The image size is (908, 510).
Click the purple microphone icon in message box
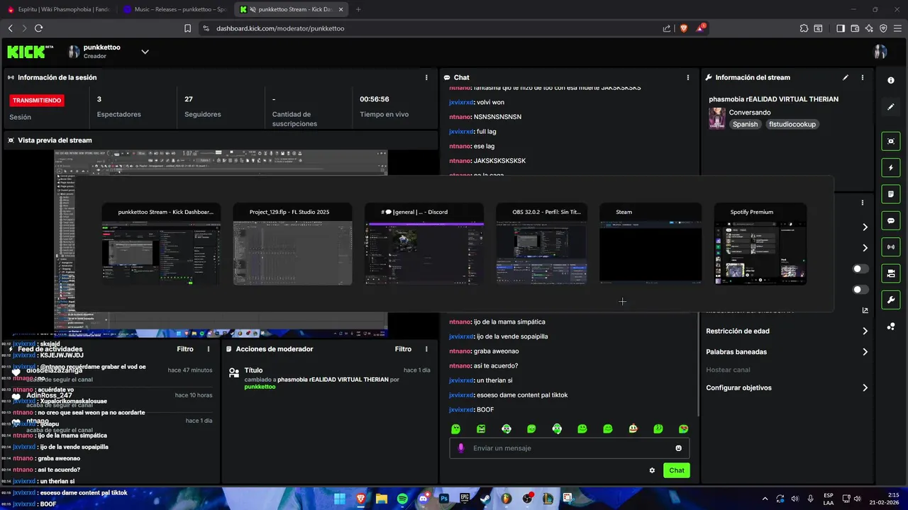[461, 448]
